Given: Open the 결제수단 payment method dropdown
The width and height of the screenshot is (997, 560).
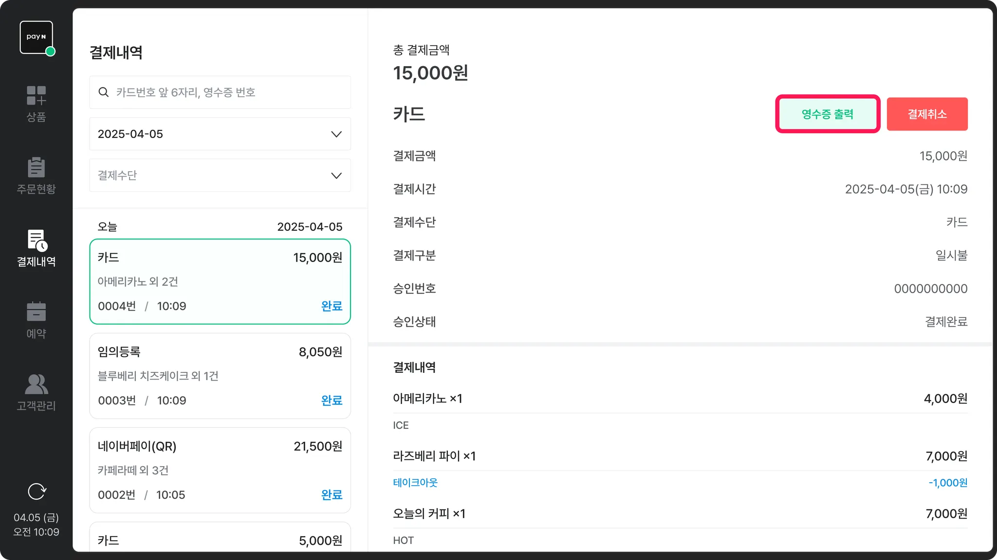Looking at the screenshot, I should tap(220, 175).
